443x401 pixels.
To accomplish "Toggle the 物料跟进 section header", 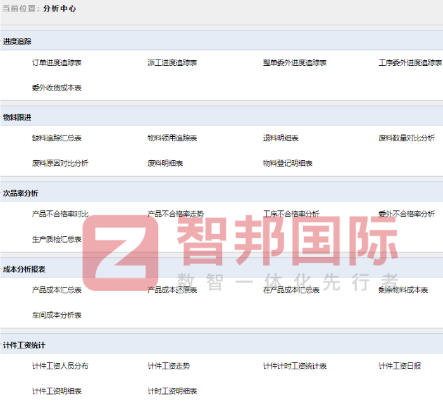I will pos(17,117).
